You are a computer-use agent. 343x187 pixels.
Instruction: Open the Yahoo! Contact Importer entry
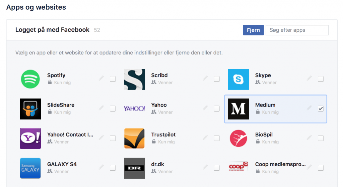point(70,135)
